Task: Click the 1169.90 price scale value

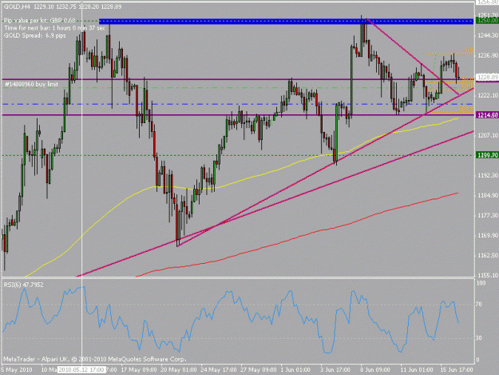Action: [x=488, y=235]
